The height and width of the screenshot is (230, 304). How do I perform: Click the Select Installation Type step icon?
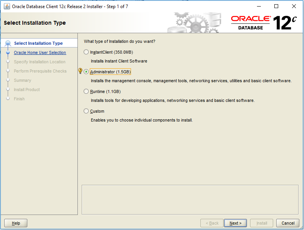(x=8, y=43)
